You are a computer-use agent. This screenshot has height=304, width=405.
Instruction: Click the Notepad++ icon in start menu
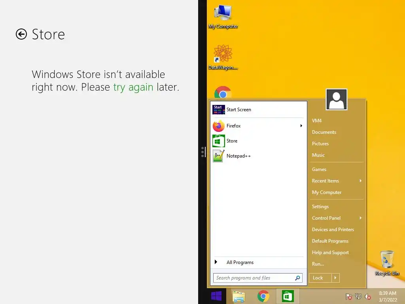218,156
